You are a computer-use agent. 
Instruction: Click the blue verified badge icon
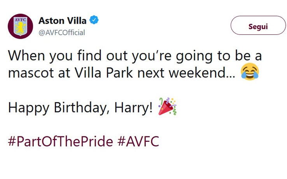pos(94,20)
